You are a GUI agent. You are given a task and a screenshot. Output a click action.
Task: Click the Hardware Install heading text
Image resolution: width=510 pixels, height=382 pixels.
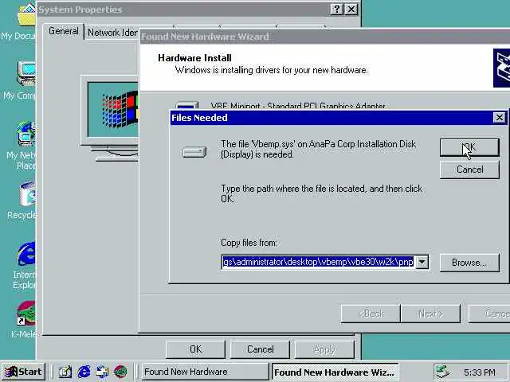pos(194,58)
